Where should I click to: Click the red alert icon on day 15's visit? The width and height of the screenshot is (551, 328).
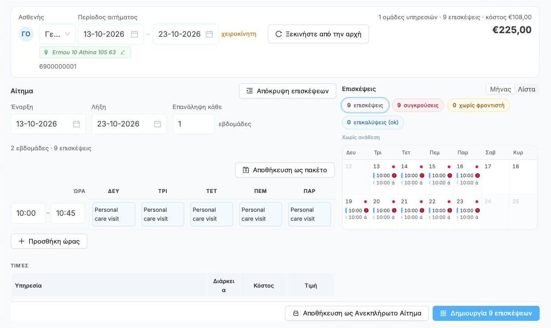click(x=450, y=175)
